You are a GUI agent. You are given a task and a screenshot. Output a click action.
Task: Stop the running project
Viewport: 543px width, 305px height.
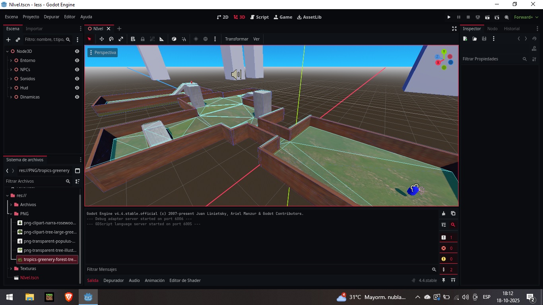pyautogui.click(x=468, y=17)
